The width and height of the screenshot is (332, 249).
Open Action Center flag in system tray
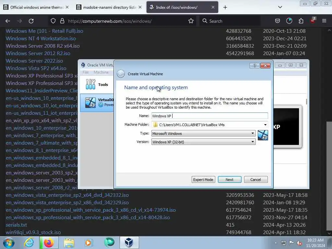tap(291, 243)
